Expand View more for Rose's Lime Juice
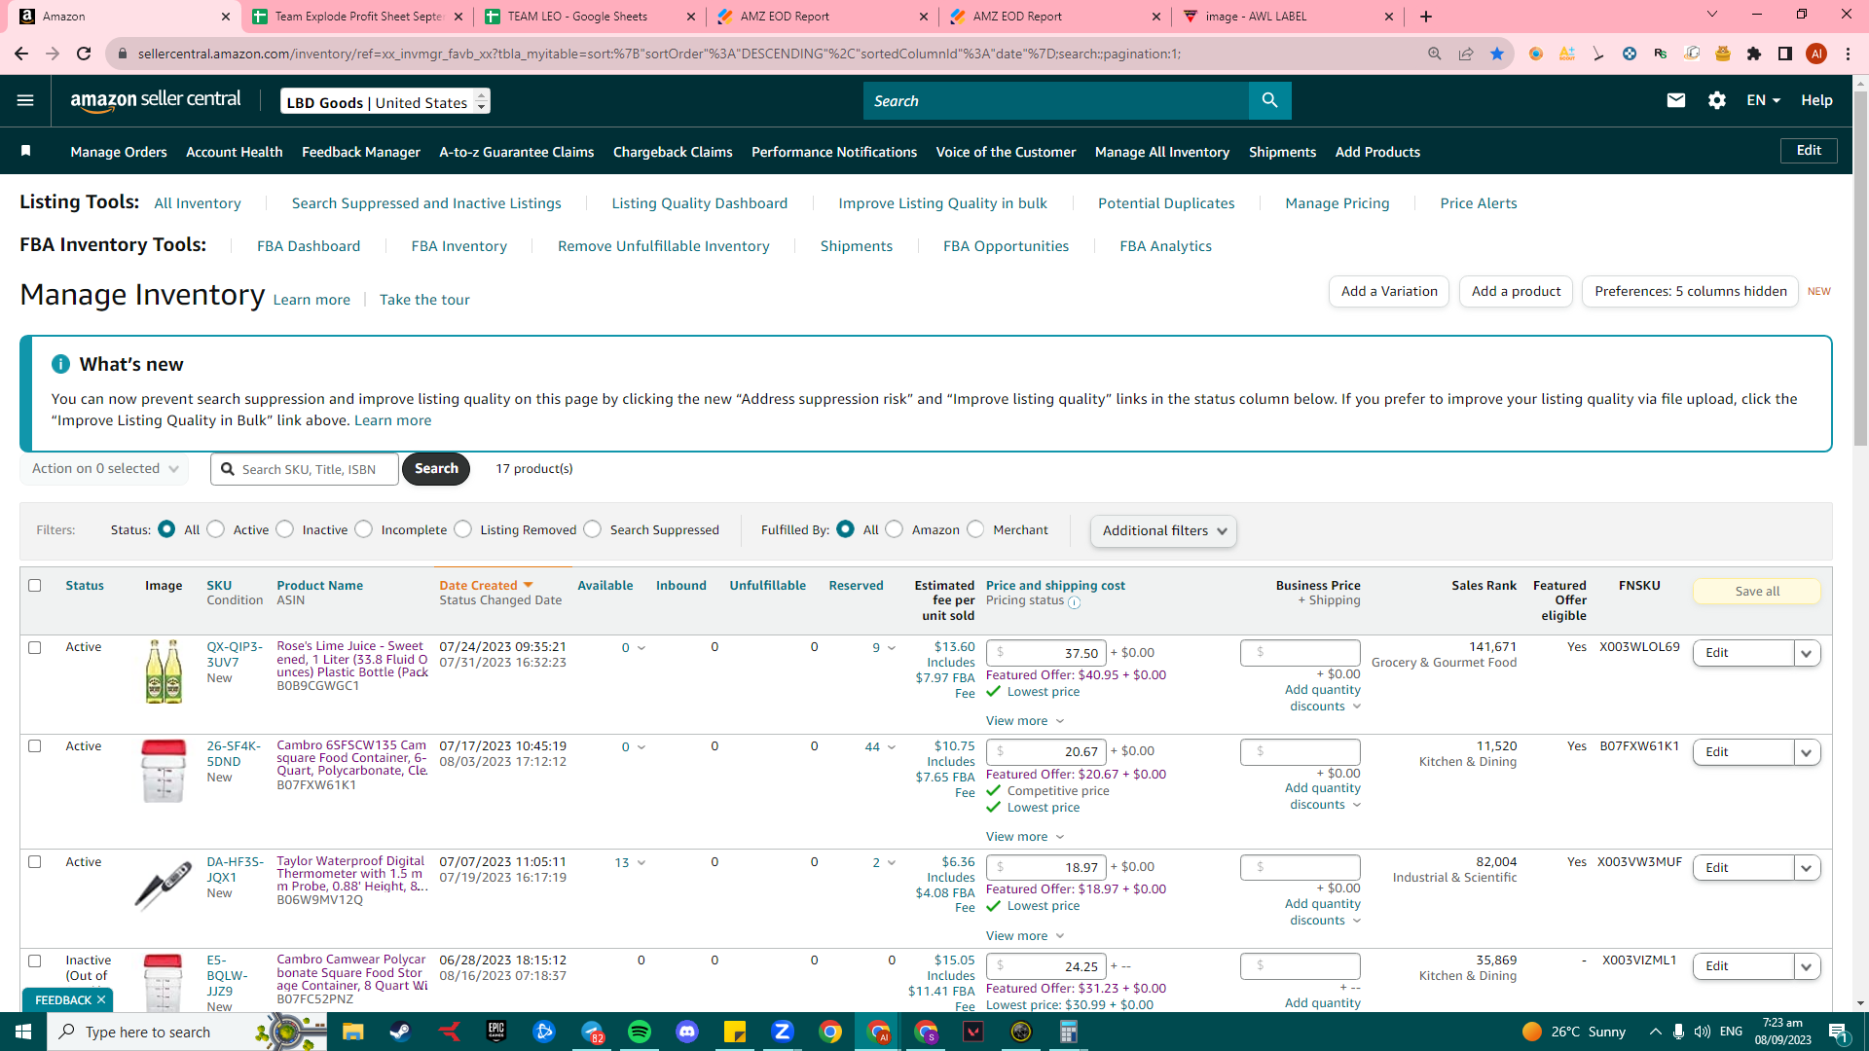This screenshot has width=1869, height=1051. 1025,721
